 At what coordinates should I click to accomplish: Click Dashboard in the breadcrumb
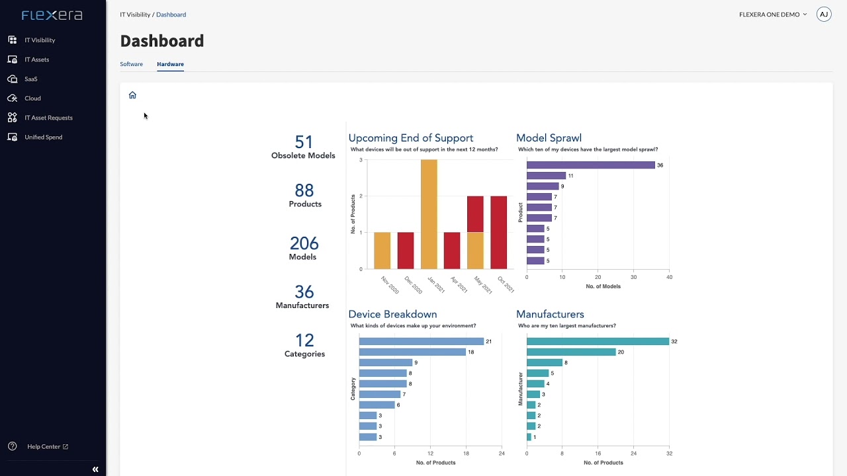tap(171, 15)
